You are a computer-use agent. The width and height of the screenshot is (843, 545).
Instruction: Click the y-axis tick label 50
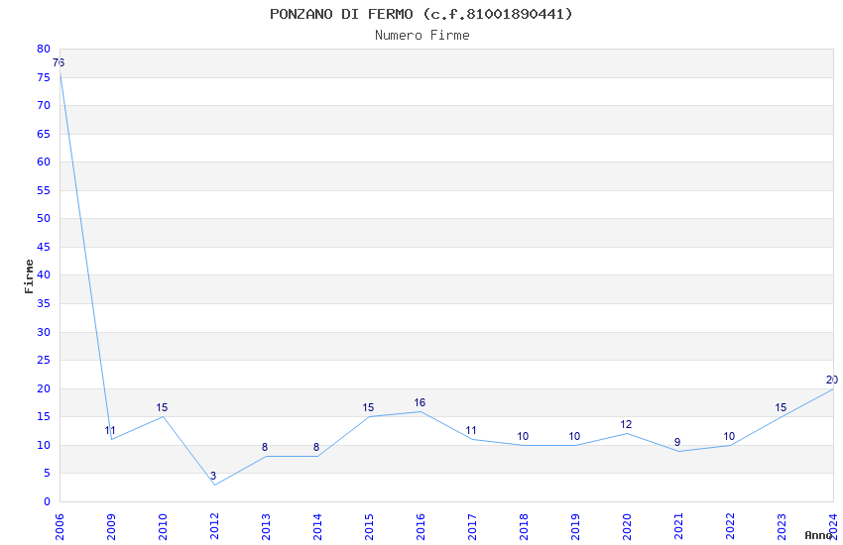tap(44, 218)
